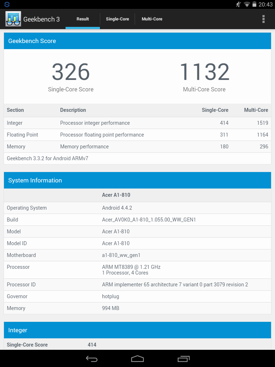Select the Governor row label
Screen dimensions: 275x367
click(17, 296)
